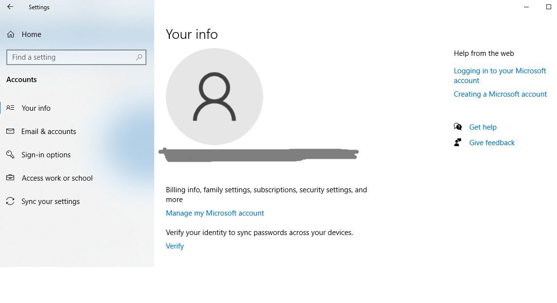Click the Billing info description text

(267, 195)
